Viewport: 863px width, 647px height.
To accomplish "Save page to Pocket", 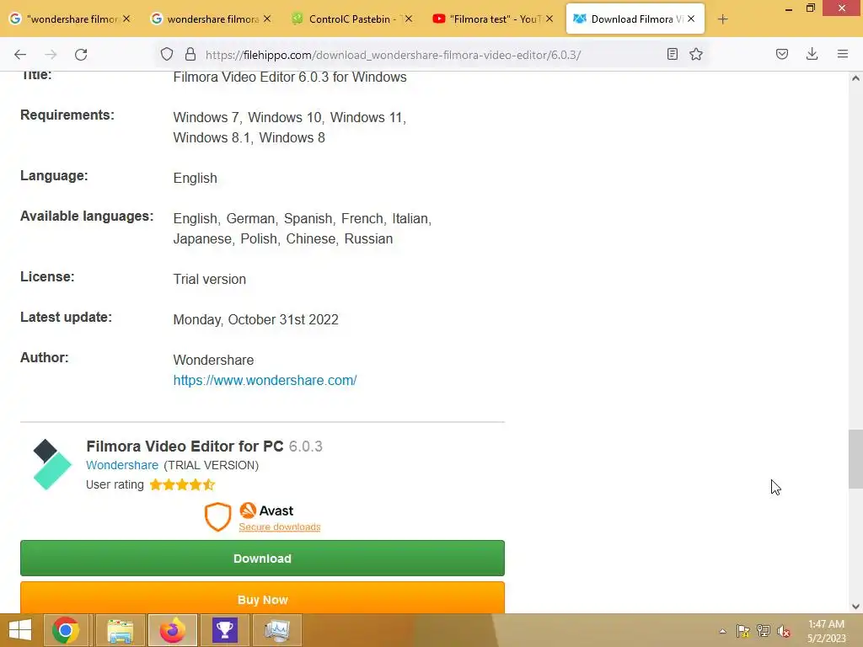I will (782, 54).
